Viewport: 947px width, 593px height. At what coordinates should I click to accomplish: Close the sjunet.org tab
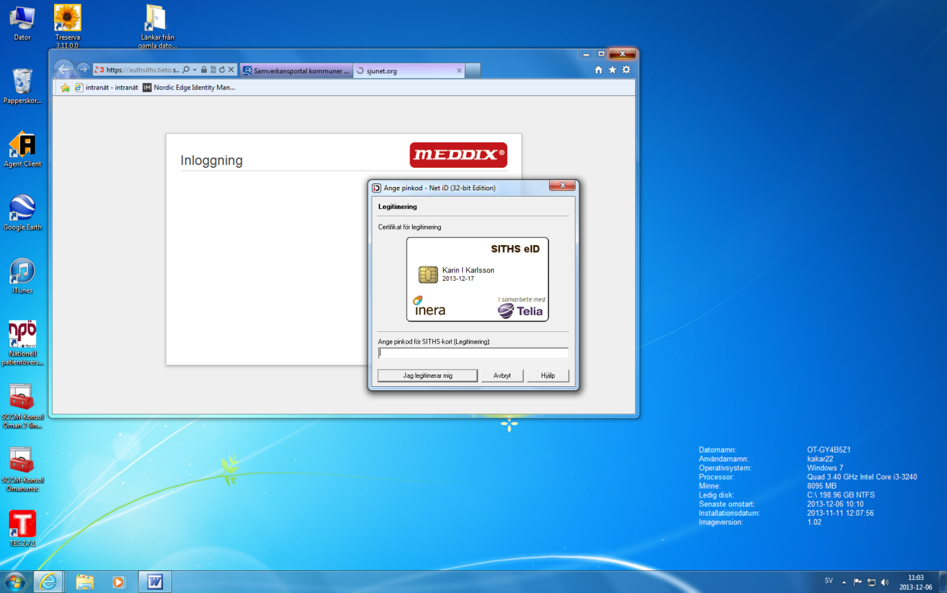459,71
